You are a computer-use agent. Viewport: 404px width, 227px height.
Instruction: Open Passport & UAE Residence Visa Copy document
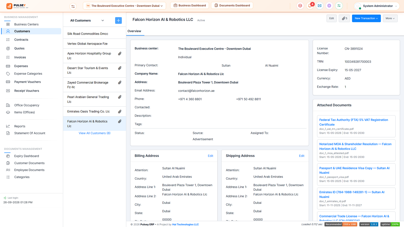(354, 171)
